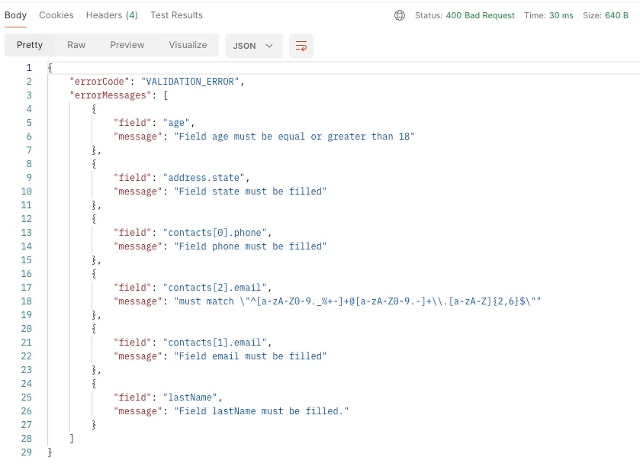This screenshot has height=470, width=640.
Task: Click the globe network information icon
Action: 400,14
